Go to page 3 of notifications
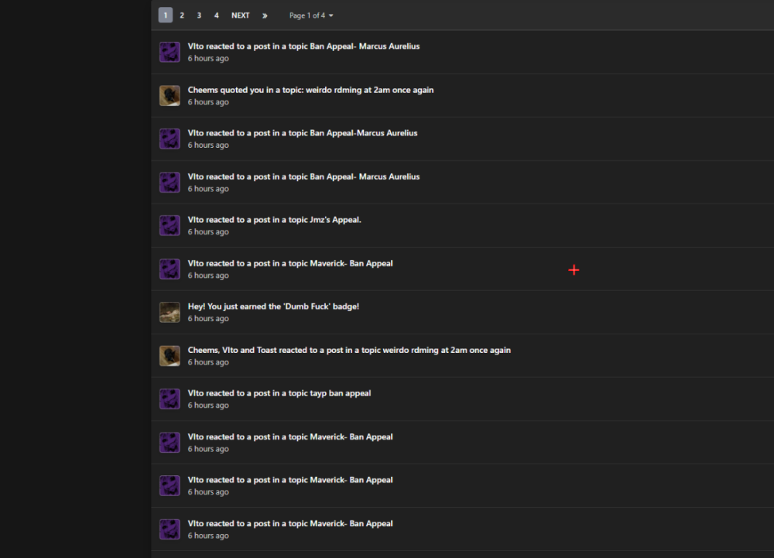This screenshot has width=774, height=558. coord(199,15)
